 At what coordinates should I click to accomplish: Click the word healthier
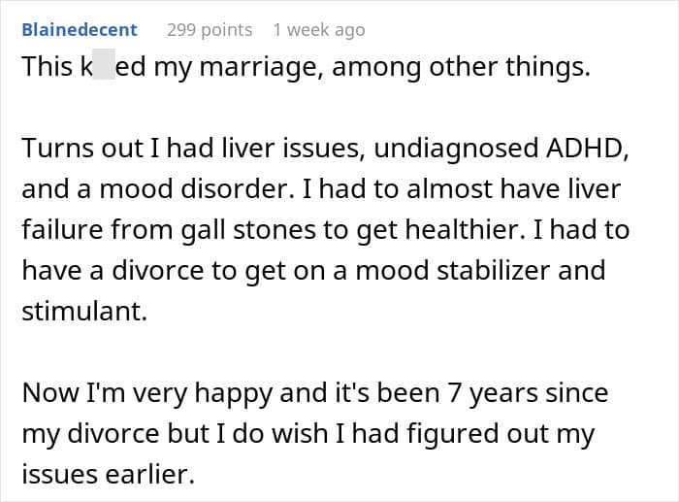[465, 229]
